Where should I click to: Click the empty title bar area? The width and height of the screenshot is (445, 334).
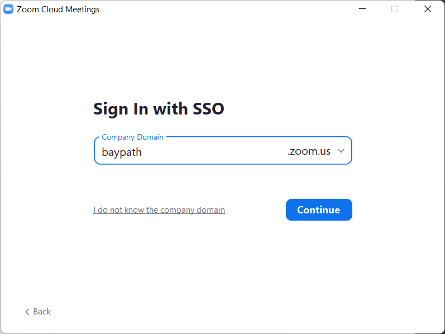[x=223, y=9]
